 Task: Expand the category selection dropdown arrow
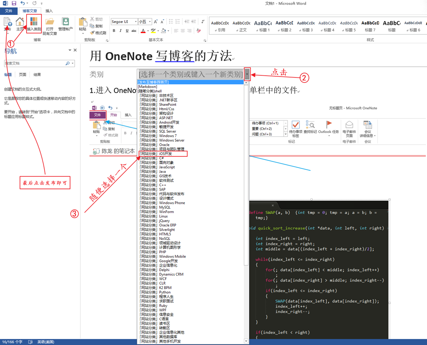(x=247, y=74)
